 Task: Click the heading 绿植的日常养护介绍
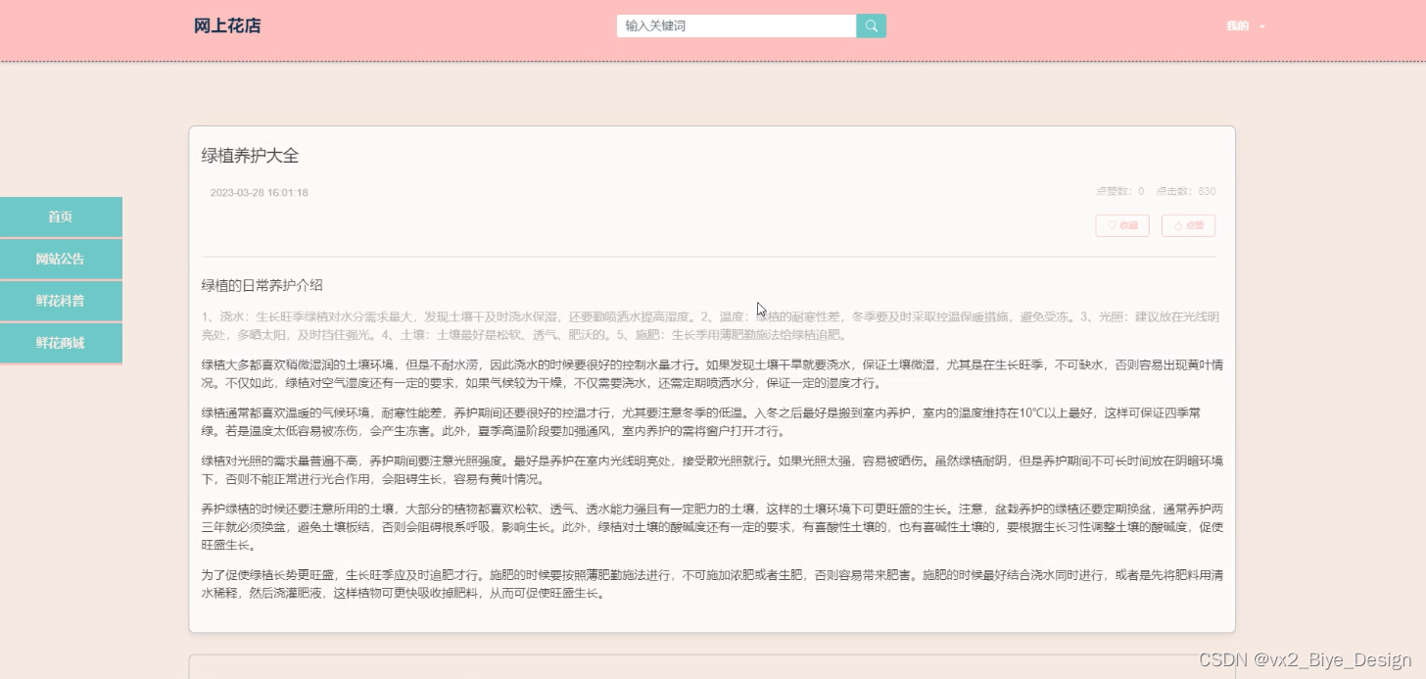click(x=261, y=285)
